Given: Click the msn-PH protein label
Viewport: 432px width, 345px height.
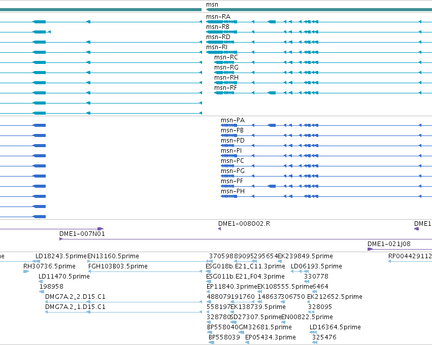Looking at the screenshot, I should [232, 191].
